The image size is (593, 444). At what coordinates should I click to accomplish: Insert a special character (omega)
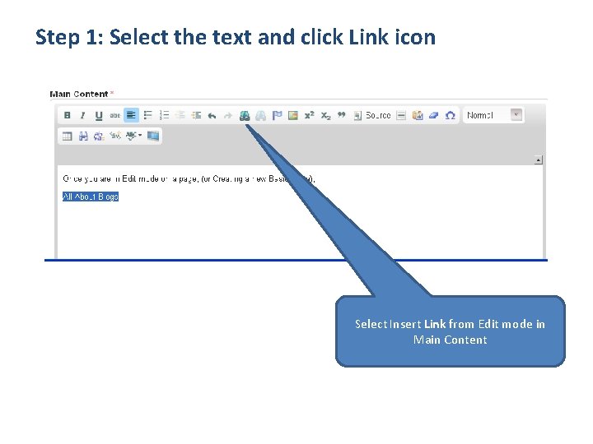450,116
